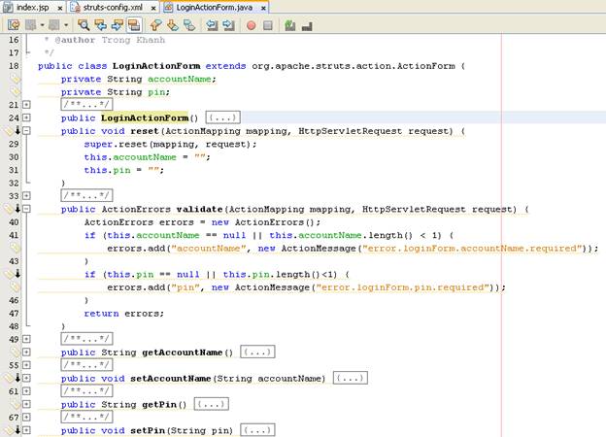
Task: Click string "error.loginForm.pin.required"
Action: (403, 287)
